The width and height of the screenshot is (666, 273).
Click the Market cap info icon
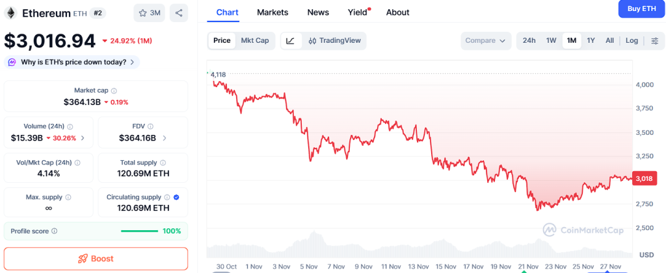point(114,91)
